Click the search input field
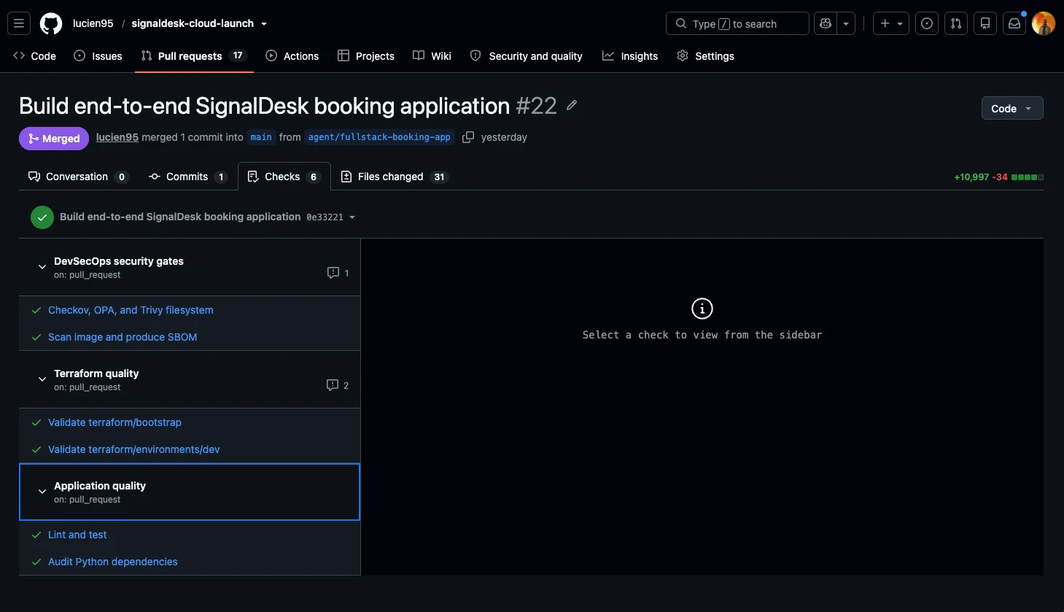Viewport: 1064px width, 612px height. click(737, 23)
